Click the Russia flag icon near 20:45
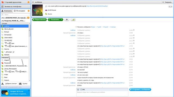This screenshot has height=97, width=174. pos(46,10)
